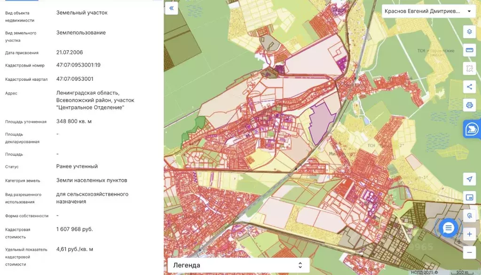
Task: Click the cadastral number 47:07:0953001:19
Action: click(78, 65)
